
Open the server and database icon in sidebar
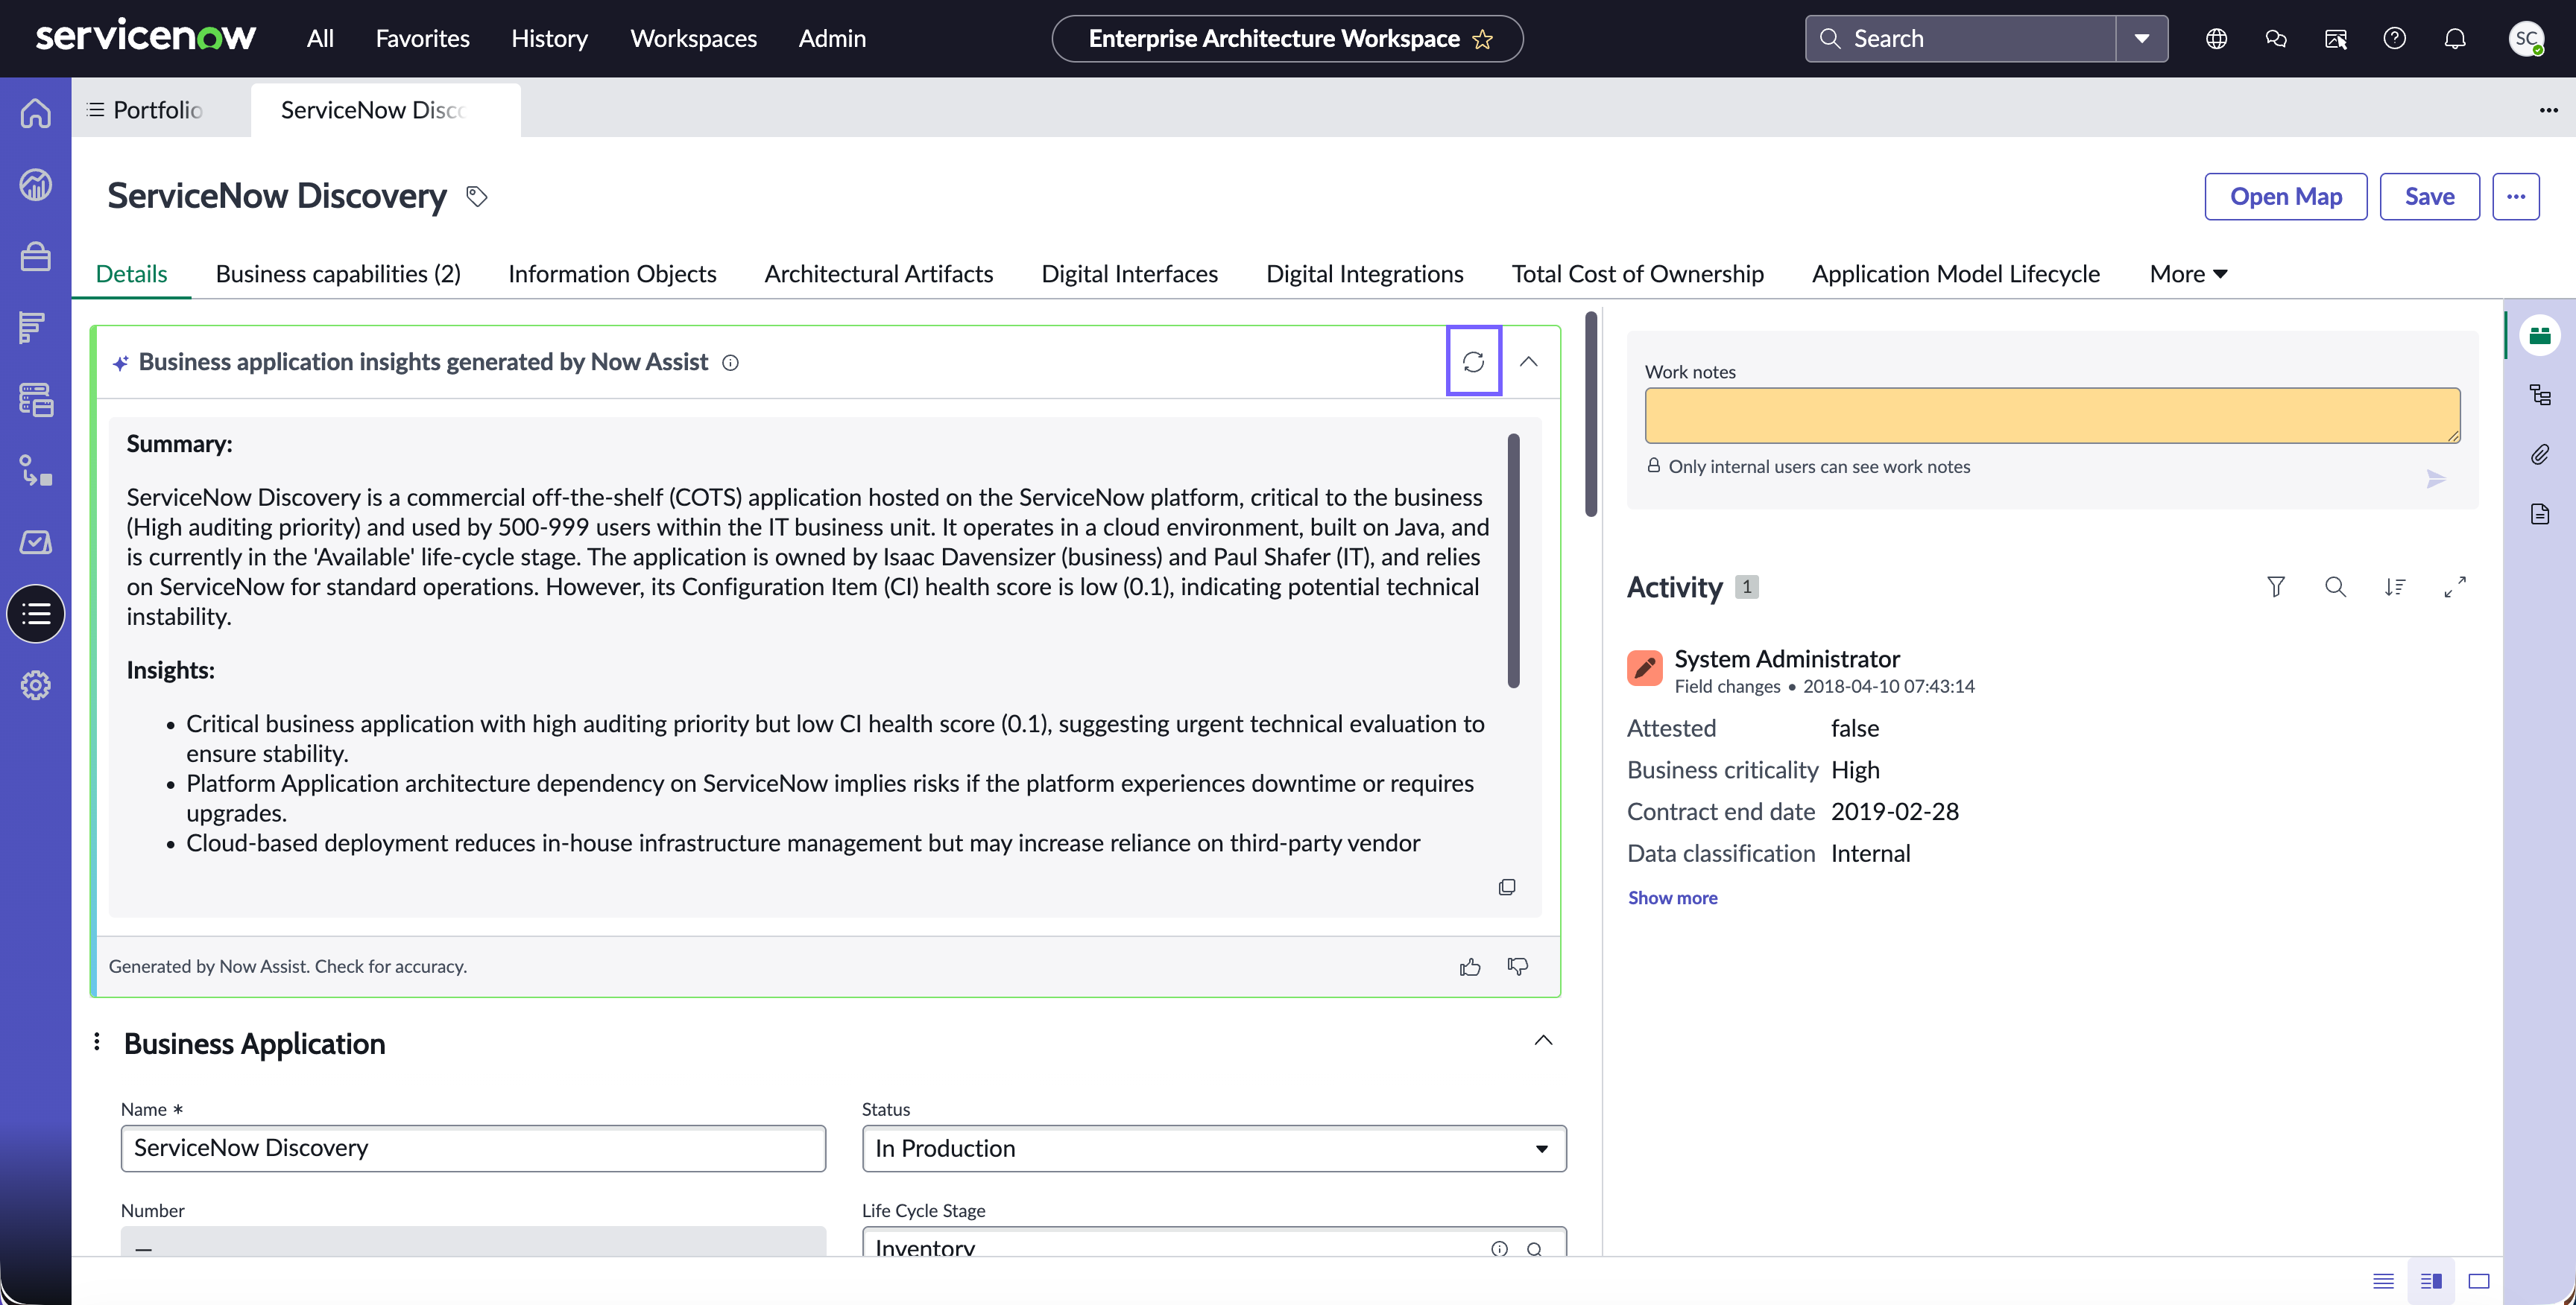(36, 400)
